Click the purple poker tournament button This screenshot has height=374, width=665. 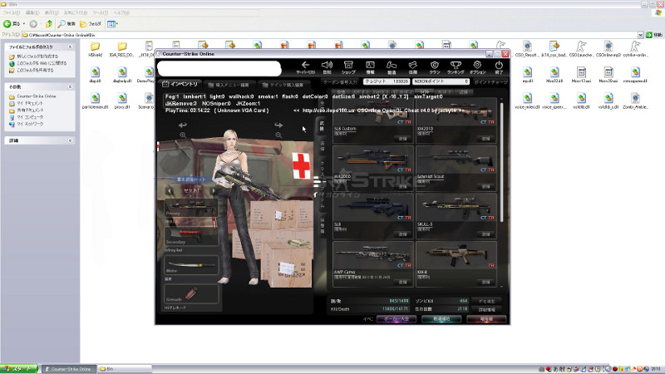pos(397,319)
